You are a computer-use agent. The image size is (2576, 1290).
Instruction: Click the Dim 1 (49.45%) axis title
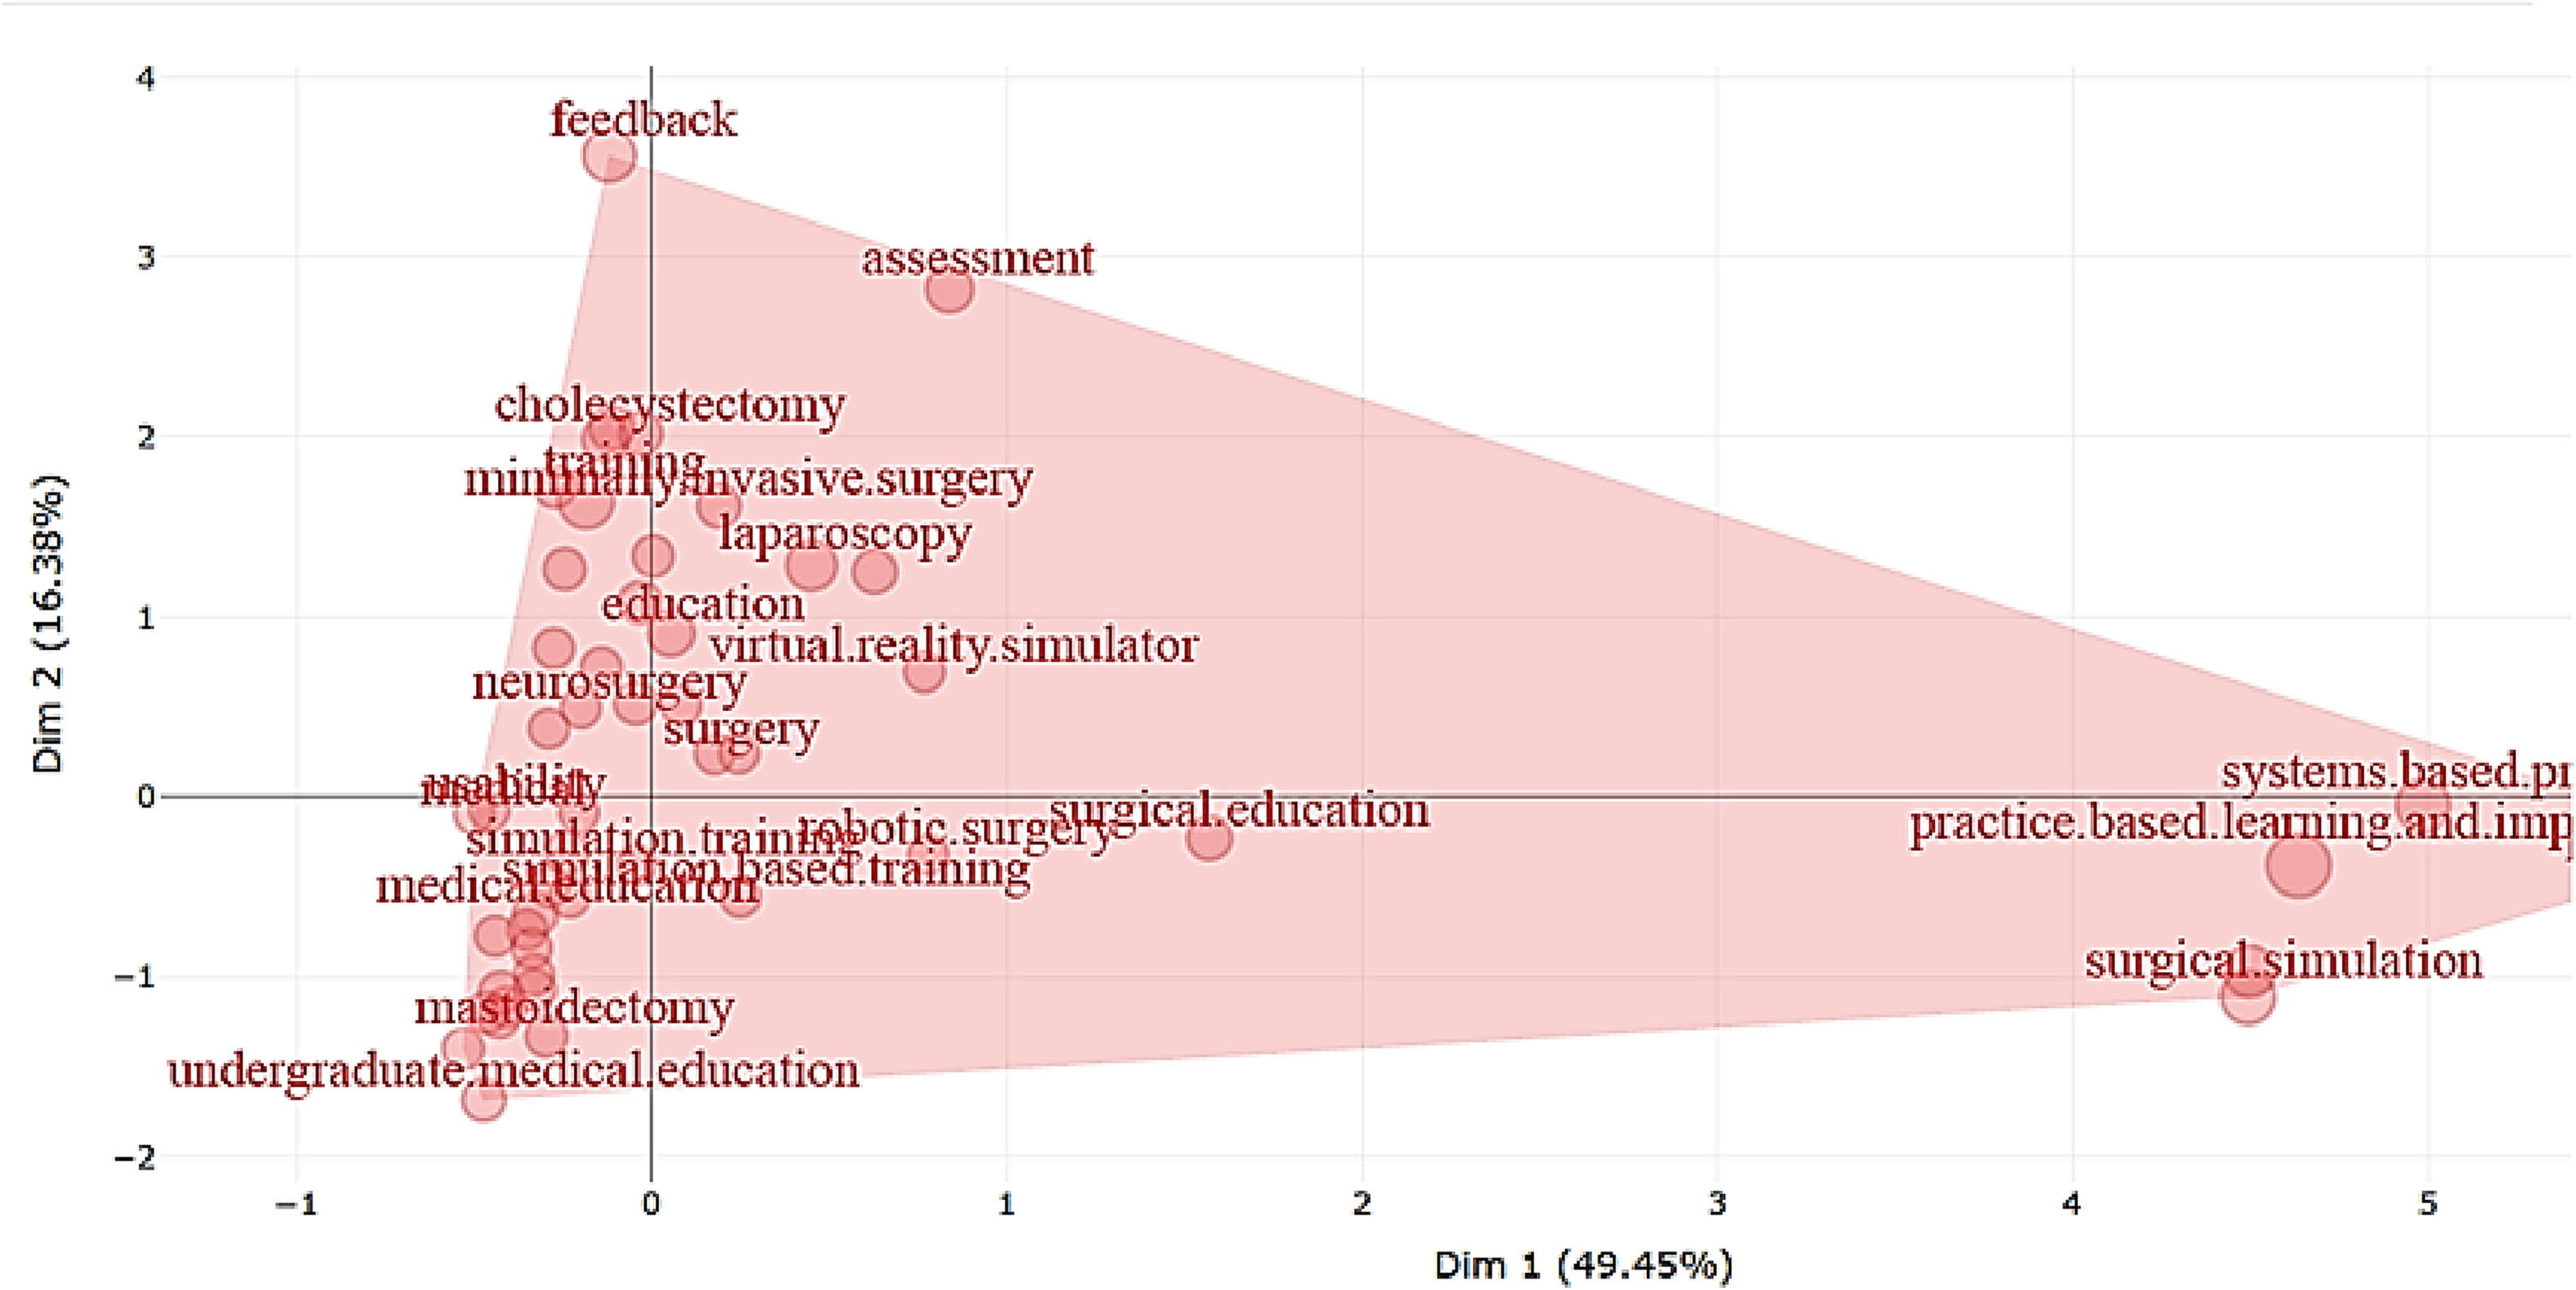1583,1265
